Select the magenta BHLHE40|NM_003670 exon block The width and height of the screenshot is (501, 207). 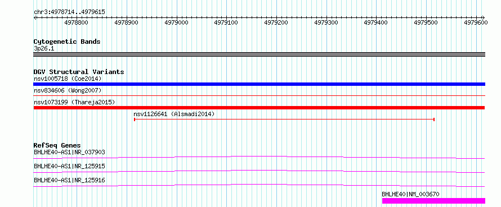pyautogui.click(x=433, y=201)
